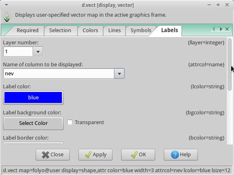Maximize the d.vect window

click(218, 5)
